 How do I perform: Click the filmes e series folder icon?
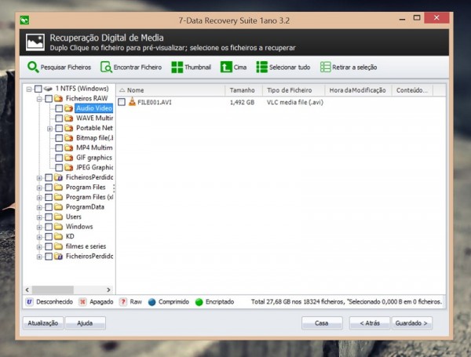pyautogui.click(x=58, y=246)
